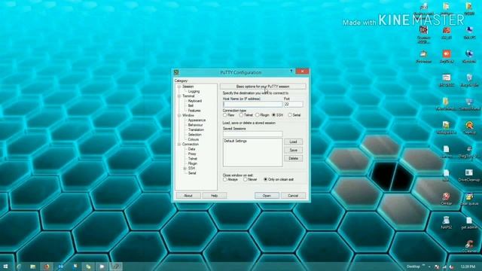Click Open to start the session
This screenshot has width=482, height=271.
267,196
